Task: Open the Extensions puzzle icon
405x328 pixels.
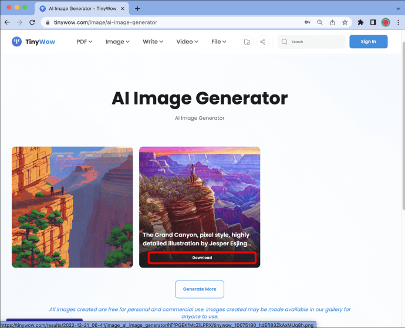Action: click(x=360, y=22)
